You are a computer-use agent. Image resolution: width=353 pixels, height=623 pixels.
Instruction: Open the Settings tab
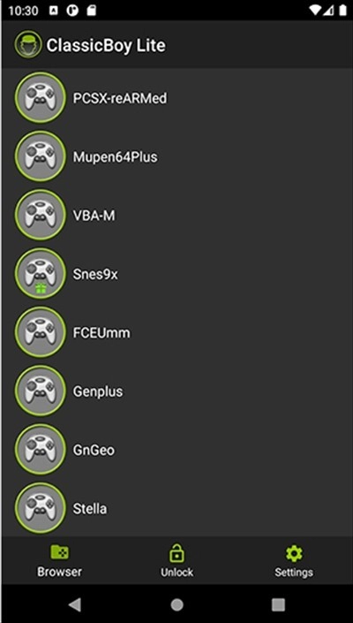[294, 561]
